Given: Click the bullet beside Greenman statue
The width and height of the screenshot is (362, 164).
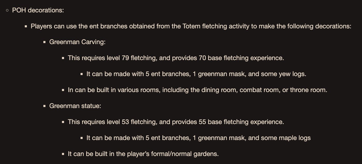Looking at the screenshot, I should pos(44,106).
